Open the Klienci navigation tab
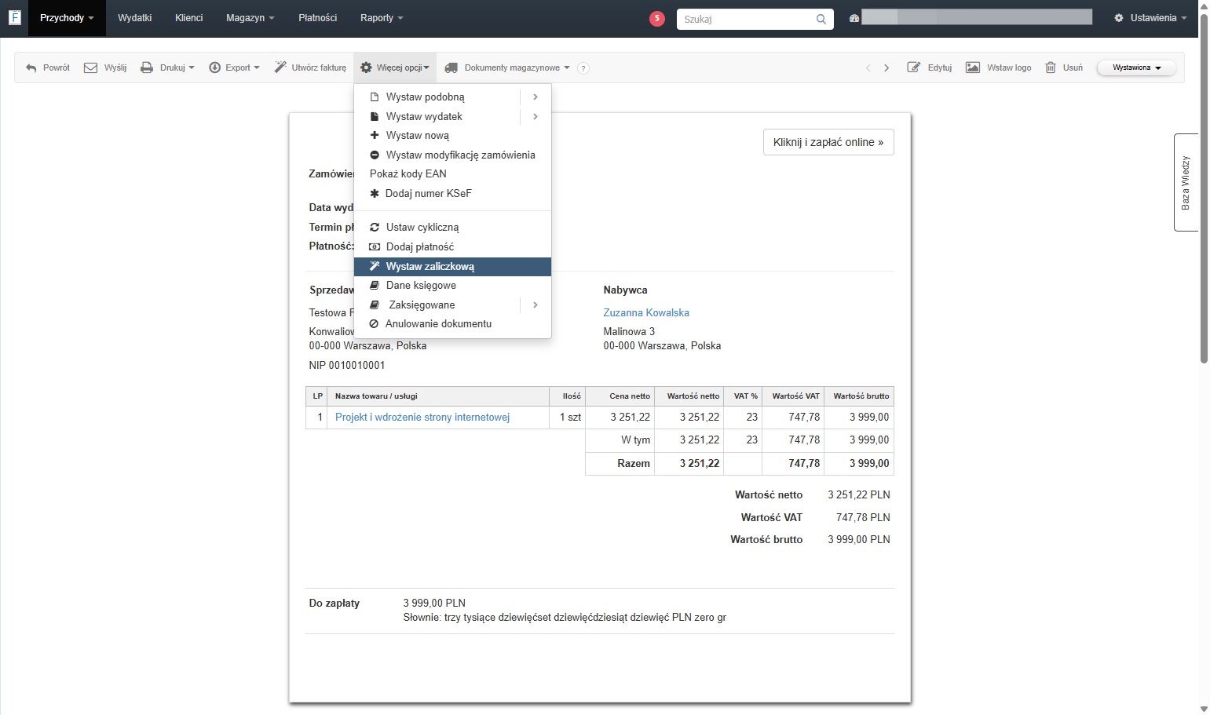 tap(188, 18)
